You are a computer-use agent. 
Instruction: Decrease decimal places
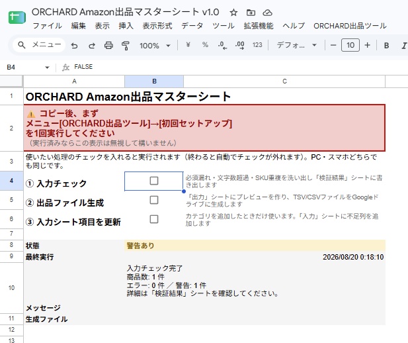tap(222, 45)
